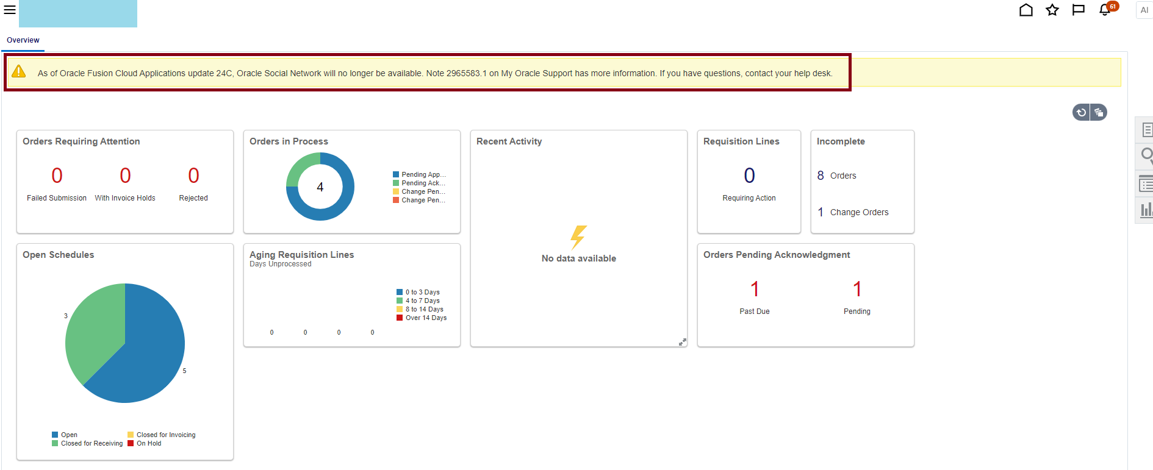Open Pending acknowledgment count
This screenshot has width=1153, height=470.
tap(857, 289)
